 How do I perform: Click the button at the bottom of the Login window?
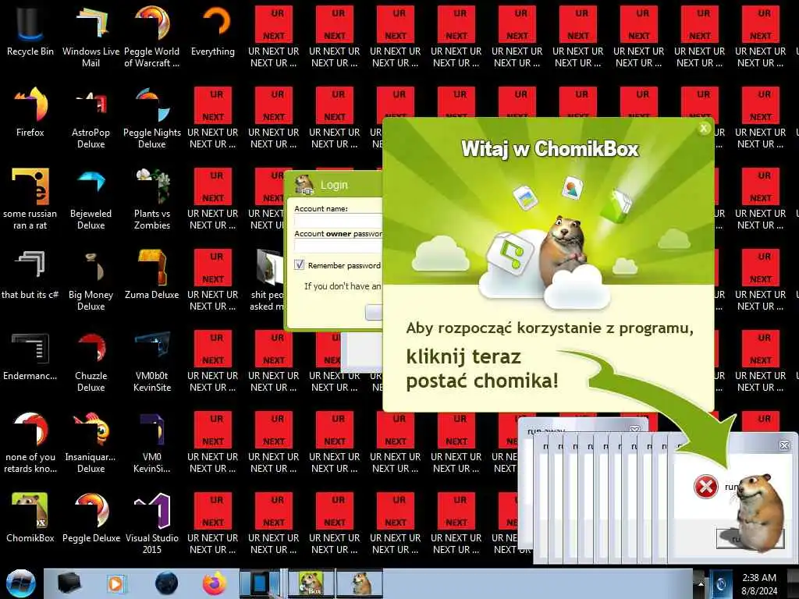(x=374, y=312)
